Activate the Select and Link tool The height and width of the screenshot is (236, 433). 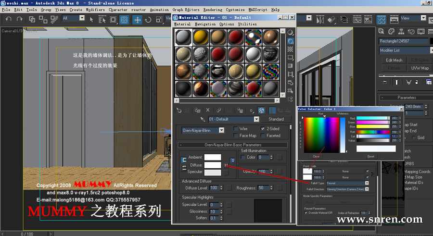tap(32, 19)
